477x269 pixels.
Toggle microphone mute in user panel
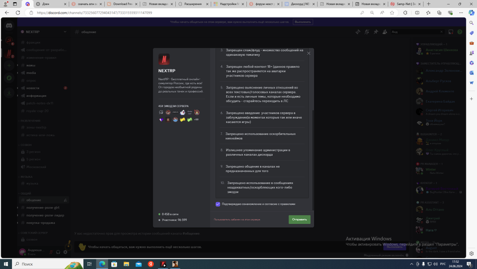[x=51, y=252]
